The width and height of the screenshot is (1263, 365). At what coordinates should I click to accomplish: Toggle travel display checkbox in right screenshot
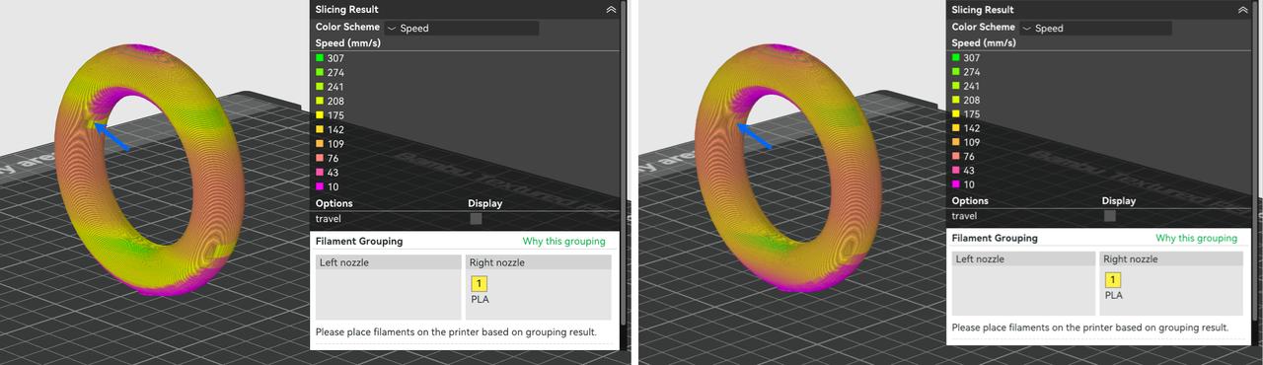(1110, 215)
